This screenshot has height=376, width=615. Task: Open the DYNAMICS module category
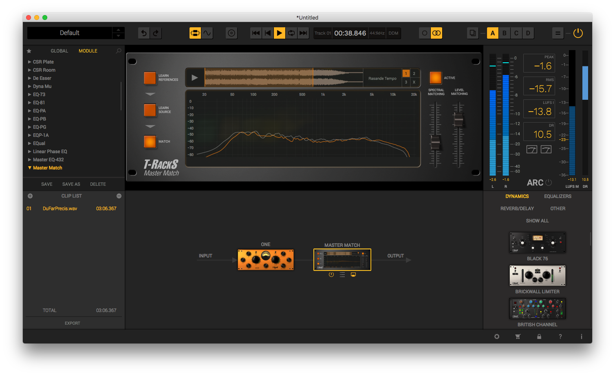tap(517, 196)
